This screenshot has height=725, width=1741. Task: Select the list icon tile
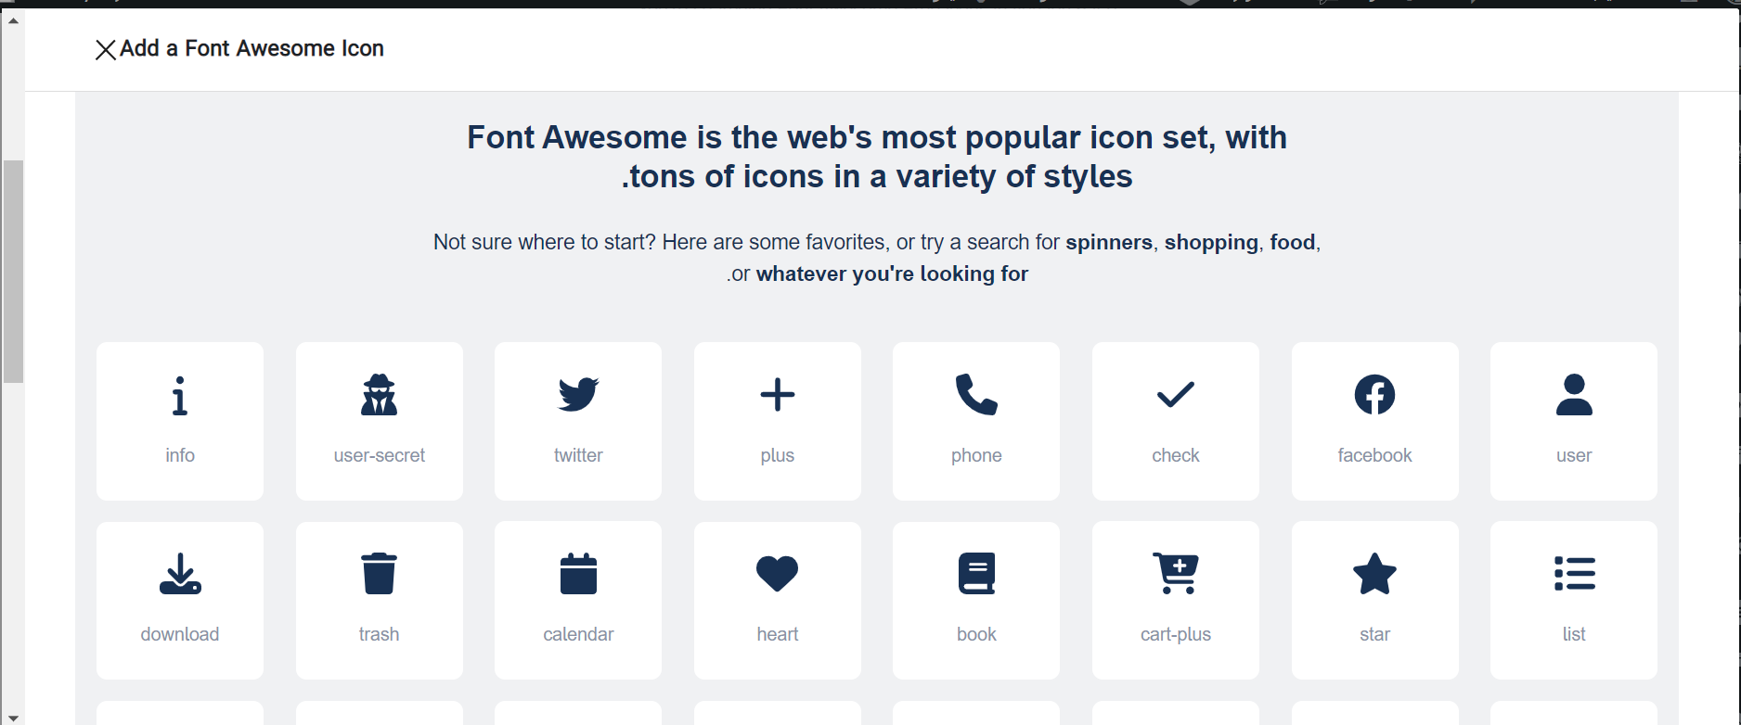1574,600
